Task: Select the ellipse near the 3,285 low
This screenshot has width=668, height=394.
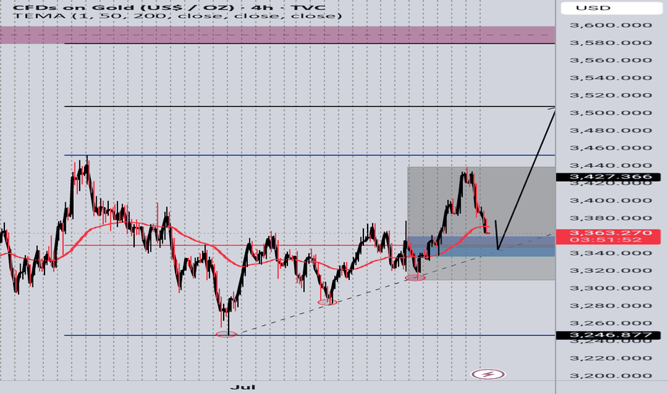Action: 328,302
